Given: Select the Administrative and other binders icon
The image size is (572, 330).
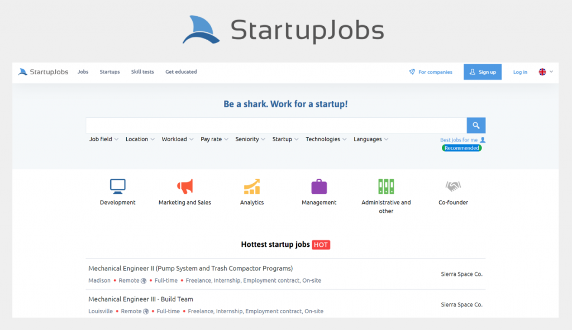Looking at the screenshot, I should click(x=386, y=186).
